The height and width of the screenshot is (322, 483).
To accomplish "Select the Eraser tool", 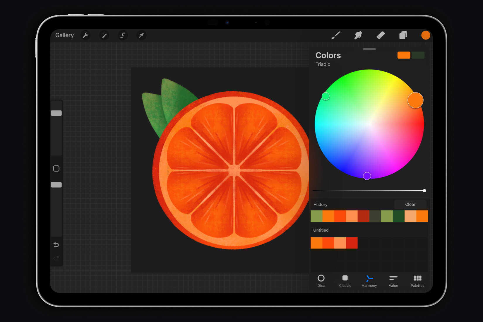I will 381,35.
